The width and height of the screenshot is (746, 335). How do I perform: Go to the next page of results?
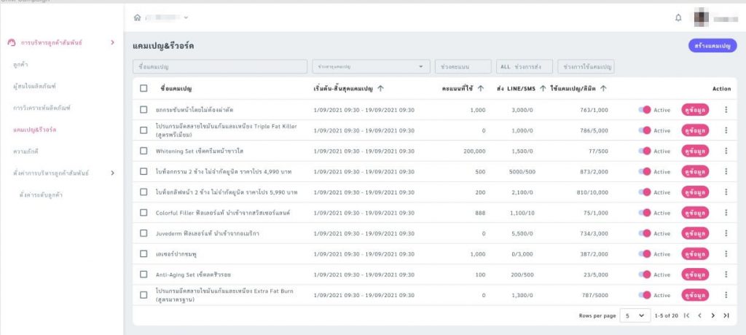[x=712, y=315]
